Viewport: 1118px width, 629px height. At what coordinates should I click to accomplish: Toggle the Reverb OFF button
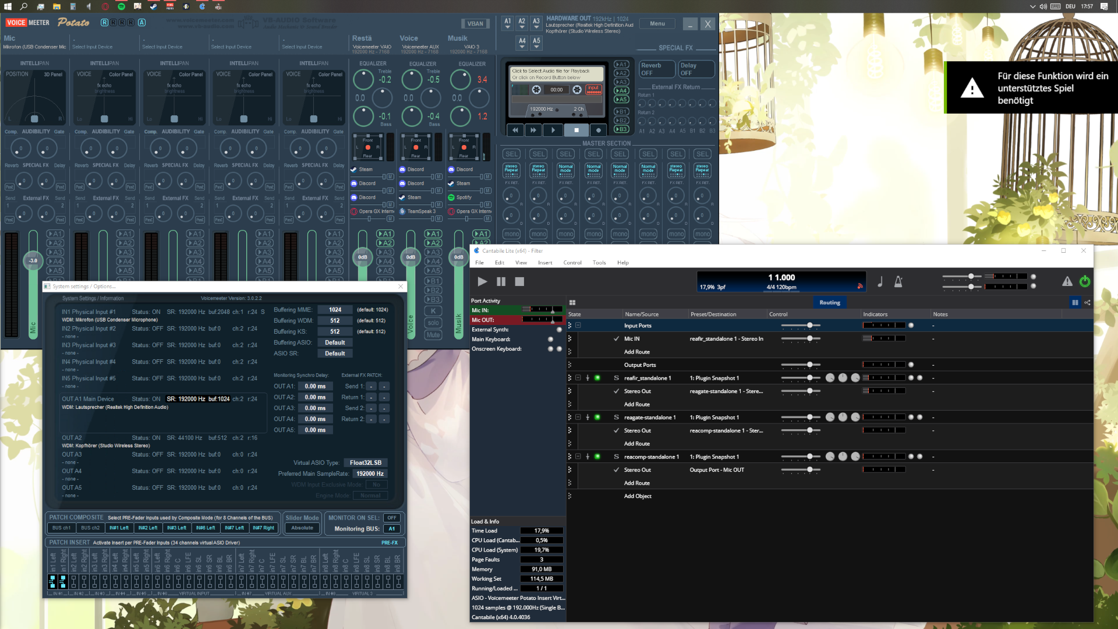(656, 69)
